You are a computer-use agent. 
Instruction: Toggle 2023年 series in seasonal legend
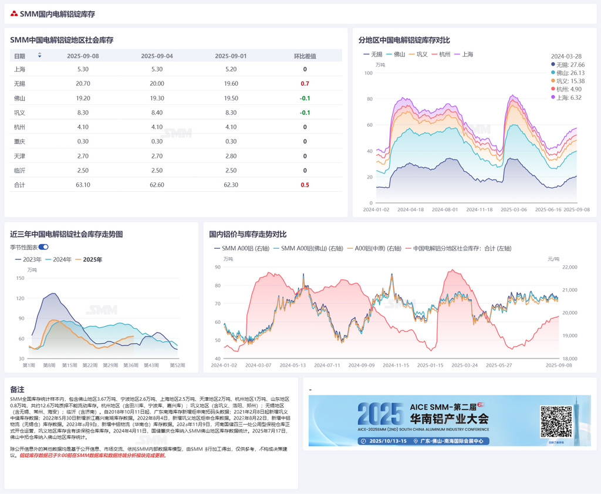[x=28, y=259]
